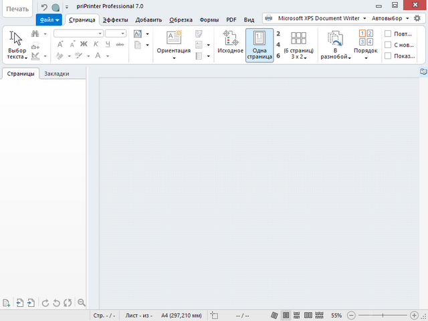The width and height of the screenshot is (428, 321).
Task: Open the Закладки panel tab
Action: (56, 74)
